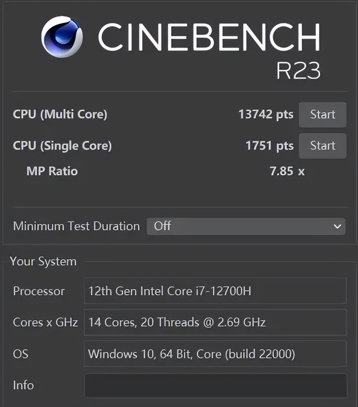Click the Cores x GHz value field

tap(215, 322)
